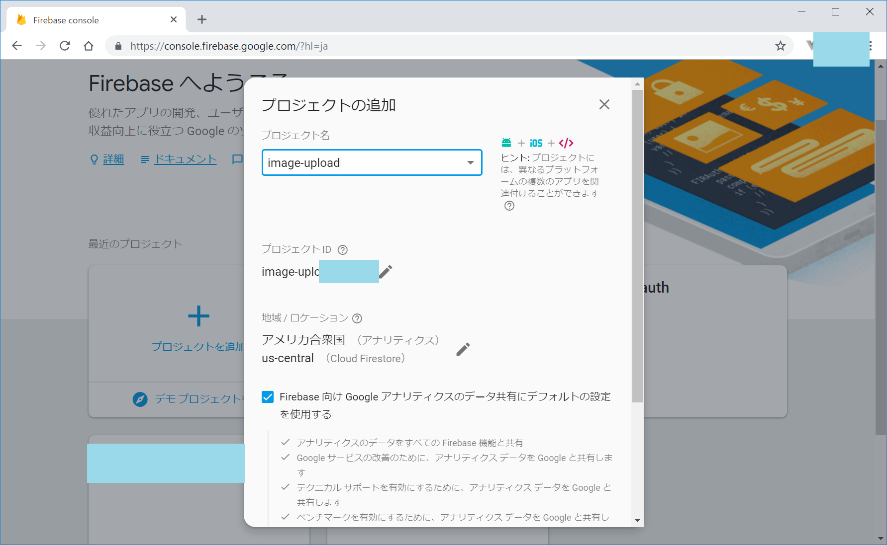Open help icon under the platform hint
This screenshot has width=887, height=545.
pyautogui.click(x=509, y=206)
